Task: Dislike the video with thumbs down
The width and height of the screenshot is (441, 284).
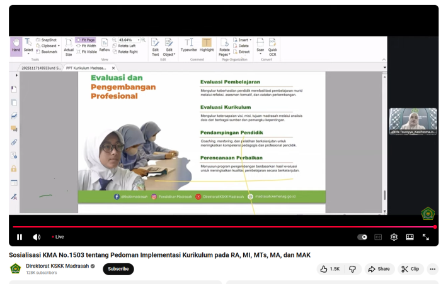Action: click(x=352, y=269)
